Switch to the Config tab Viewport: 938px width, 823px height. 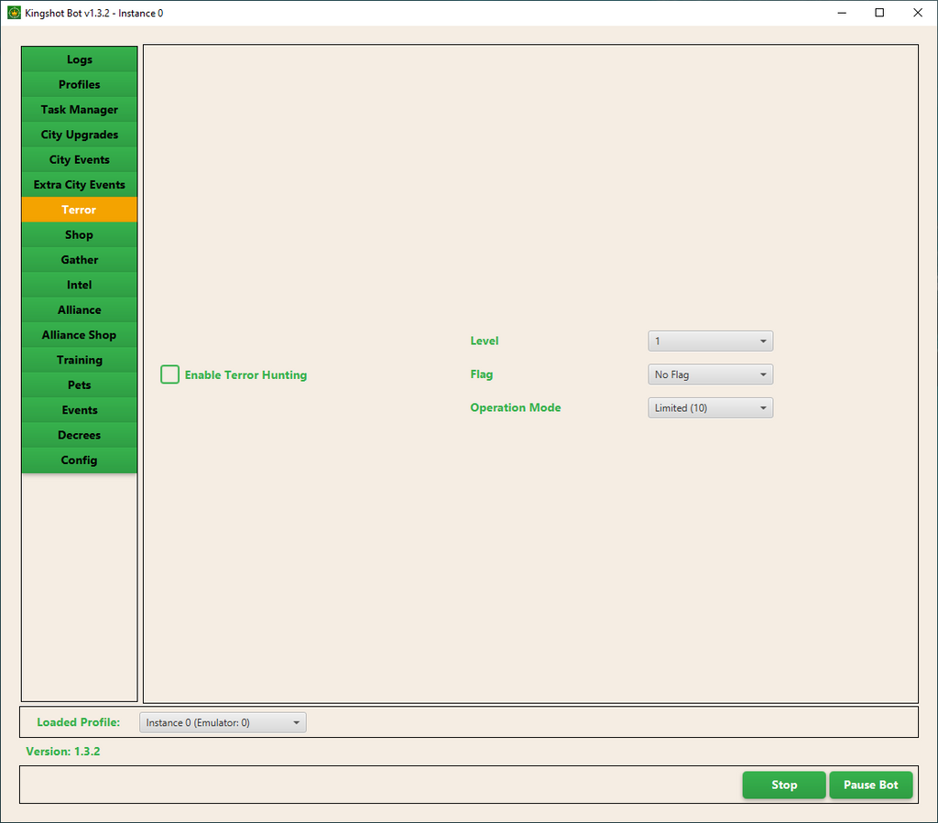pos(80,460)
